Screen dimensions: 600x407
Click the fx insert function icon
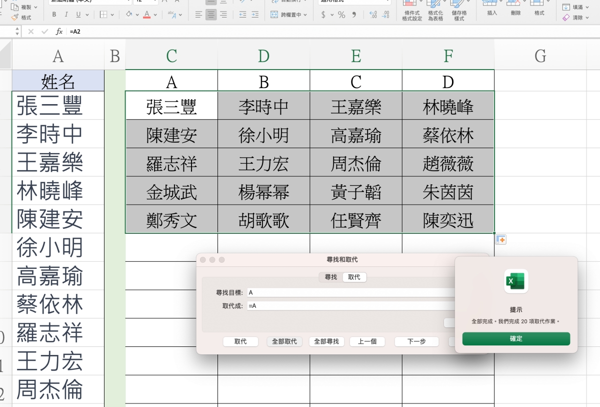59,32
